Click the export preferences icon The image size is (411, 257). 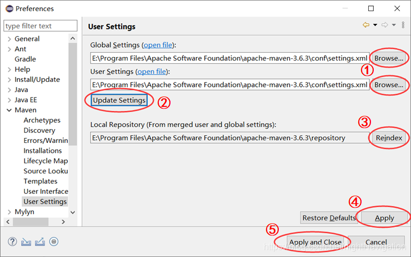coord(40,242)
